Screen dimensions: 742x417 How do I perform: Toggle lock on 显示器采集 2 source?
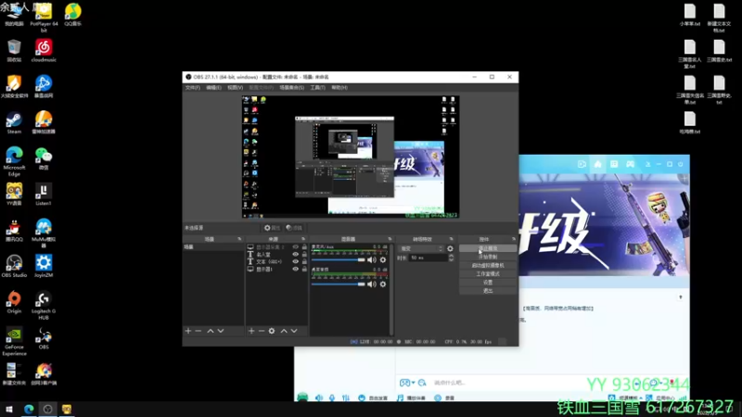[x=304, y=246]
